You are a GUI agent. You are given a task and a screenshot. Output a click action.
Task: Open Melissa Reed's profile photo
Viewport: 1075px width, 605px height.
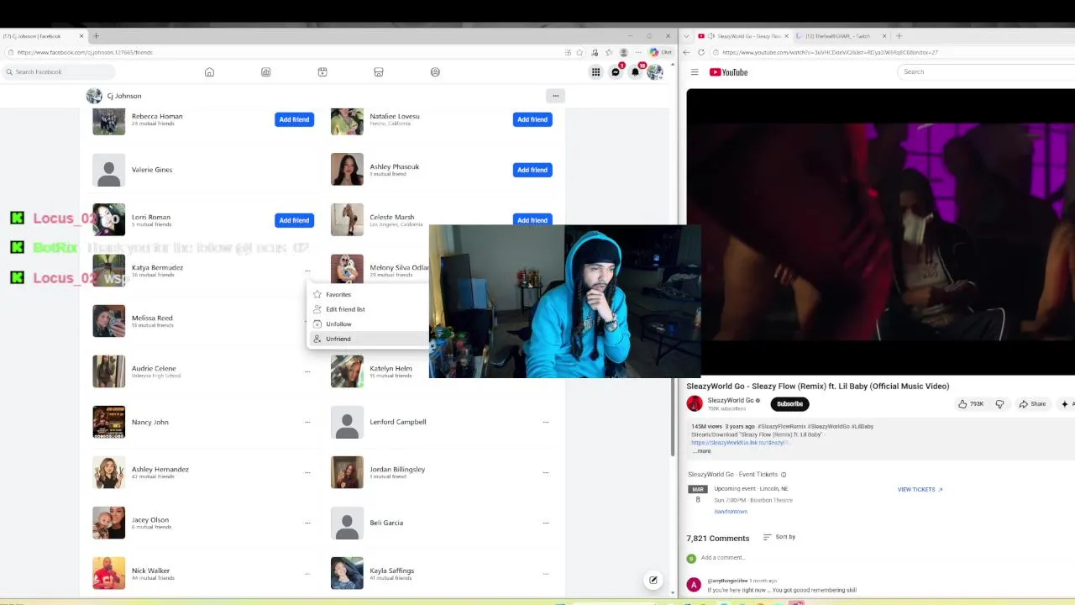point(108,321)
